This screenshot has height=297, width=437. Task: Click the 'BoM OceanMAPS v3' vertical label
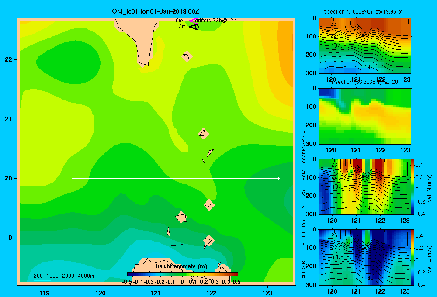(x=304, y=154)
